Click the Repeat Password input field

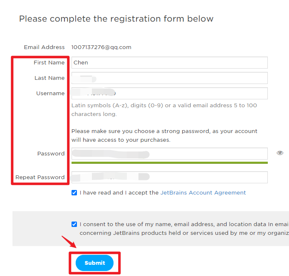coord(169,177)
